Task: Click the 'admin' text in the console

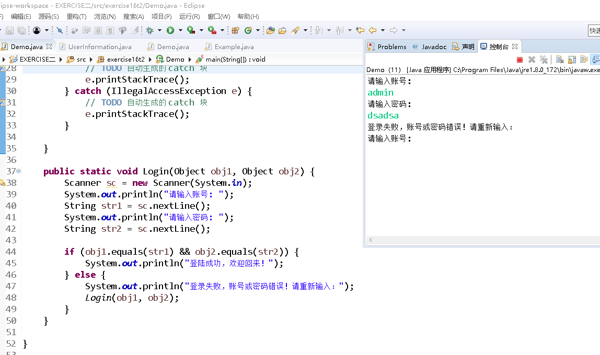Action: coord(380,92)
